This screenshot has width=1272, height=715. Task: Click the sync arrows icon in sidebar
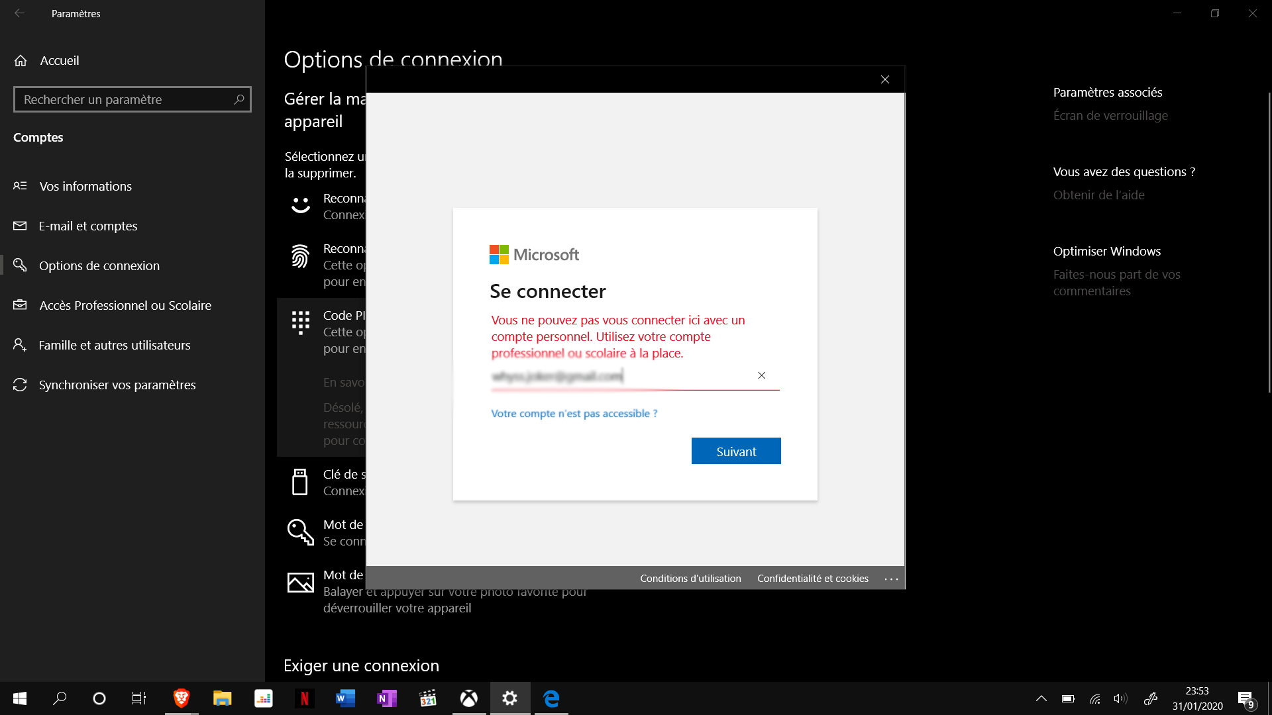pyautogui.click(x=20, y=385)
